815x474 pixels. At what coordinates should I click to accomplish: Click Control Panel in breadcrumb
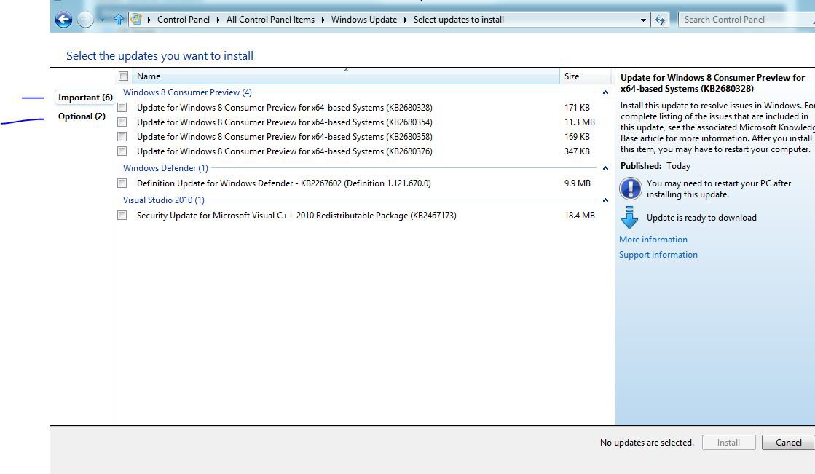tap(184, 20)
